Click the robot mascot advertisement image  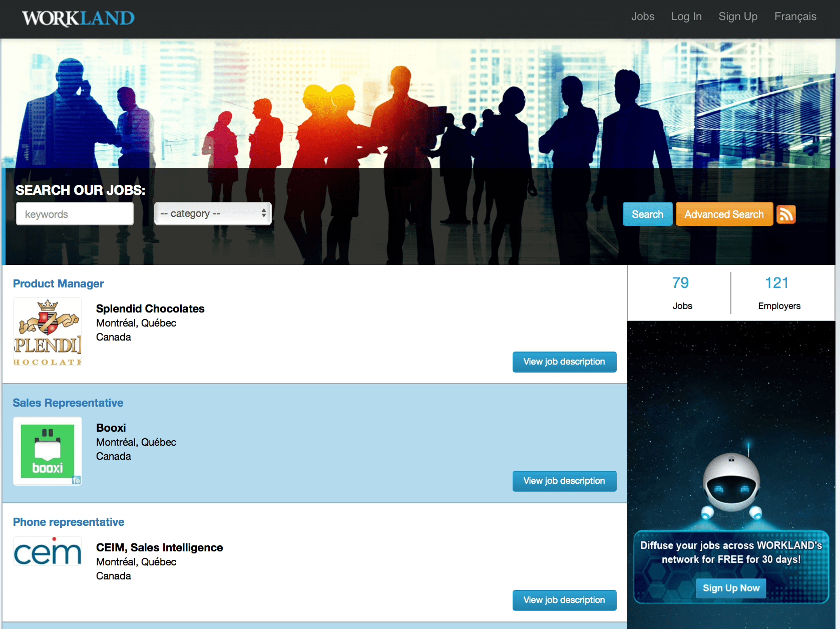click(x=731, y=475)
